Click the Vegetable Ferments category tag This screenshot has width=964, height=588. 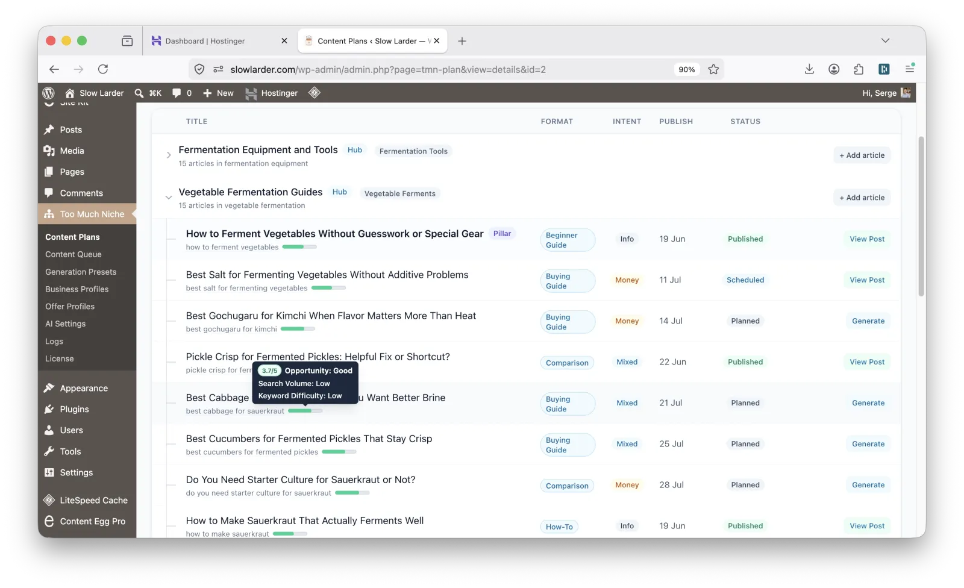(400, 193)
